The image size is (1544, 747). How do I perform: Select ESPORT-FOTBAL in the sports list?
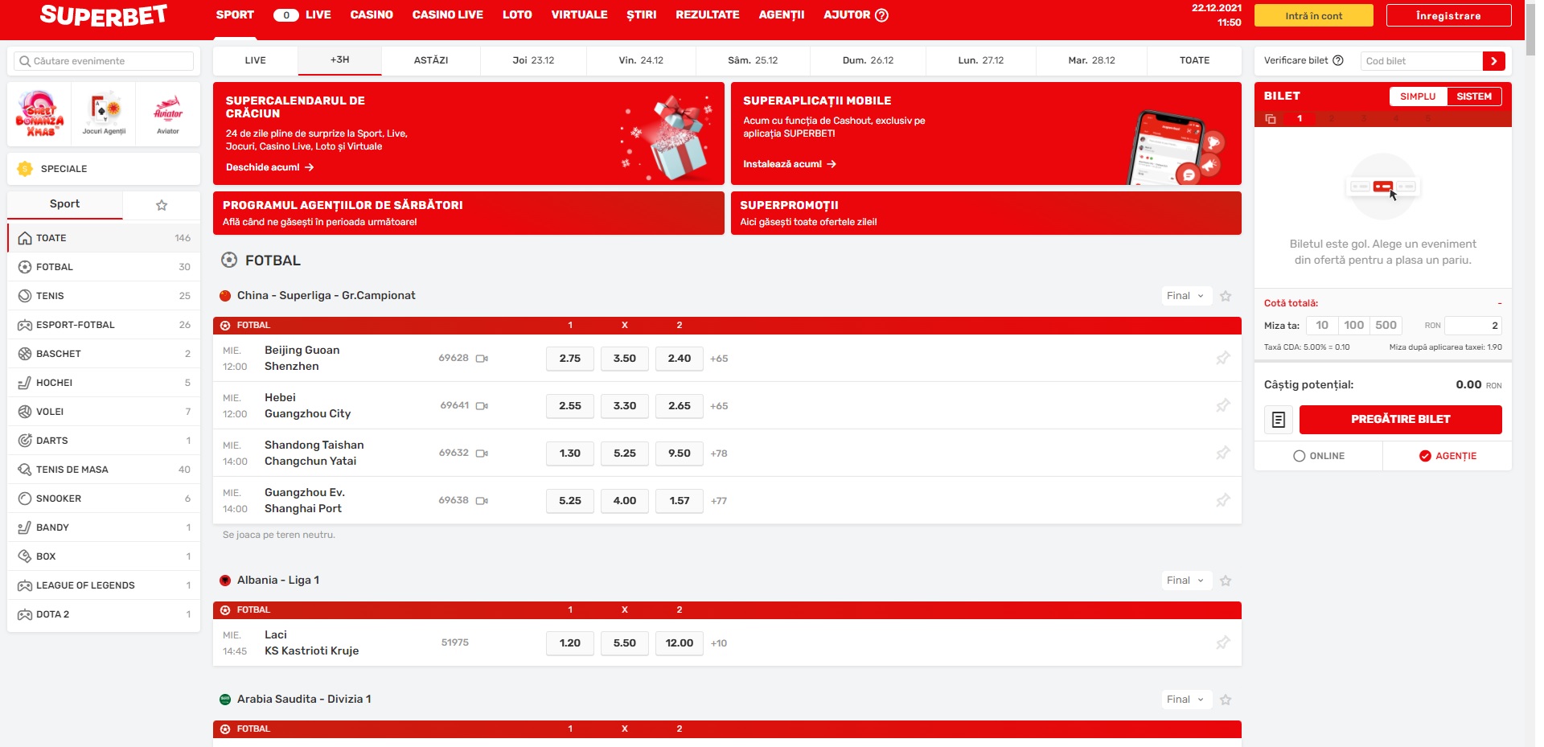tap(104, 325)
